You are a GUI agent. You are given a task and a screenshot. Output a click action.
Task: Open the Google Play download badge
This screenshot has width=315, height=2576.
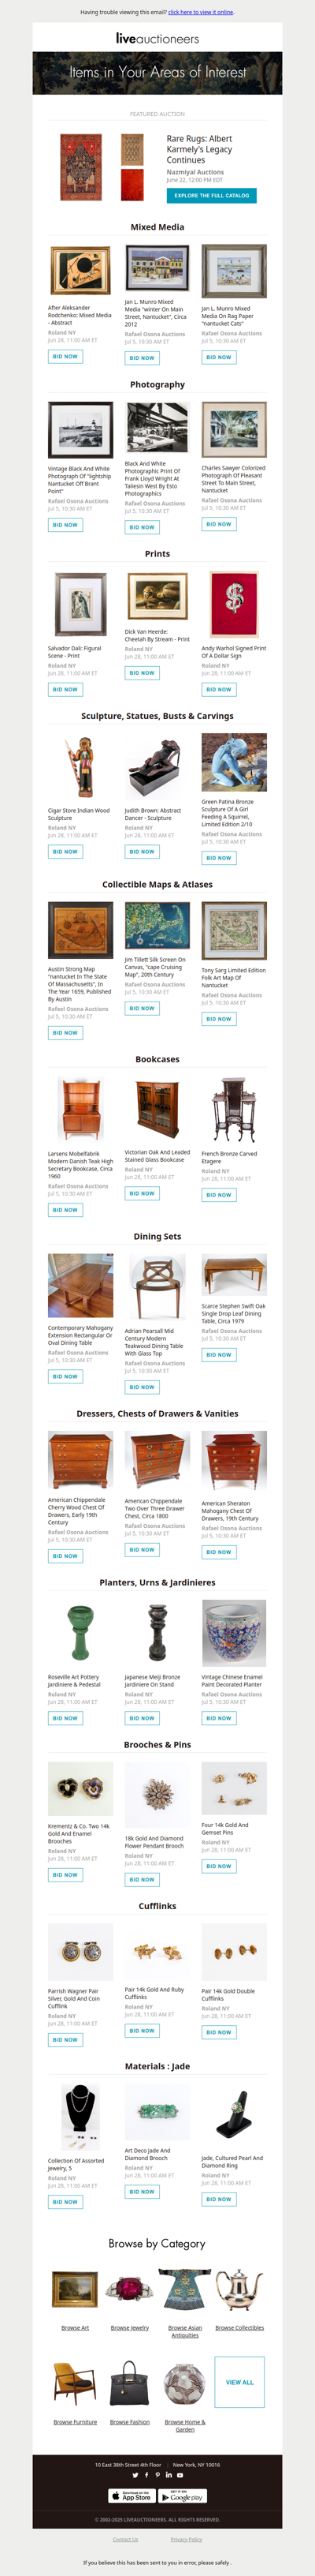(x=183, y=2496)
